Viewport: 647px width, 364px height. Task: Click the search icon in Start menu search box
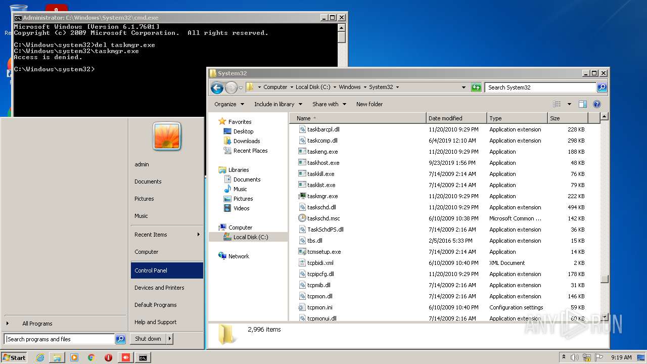click(120, 339)
